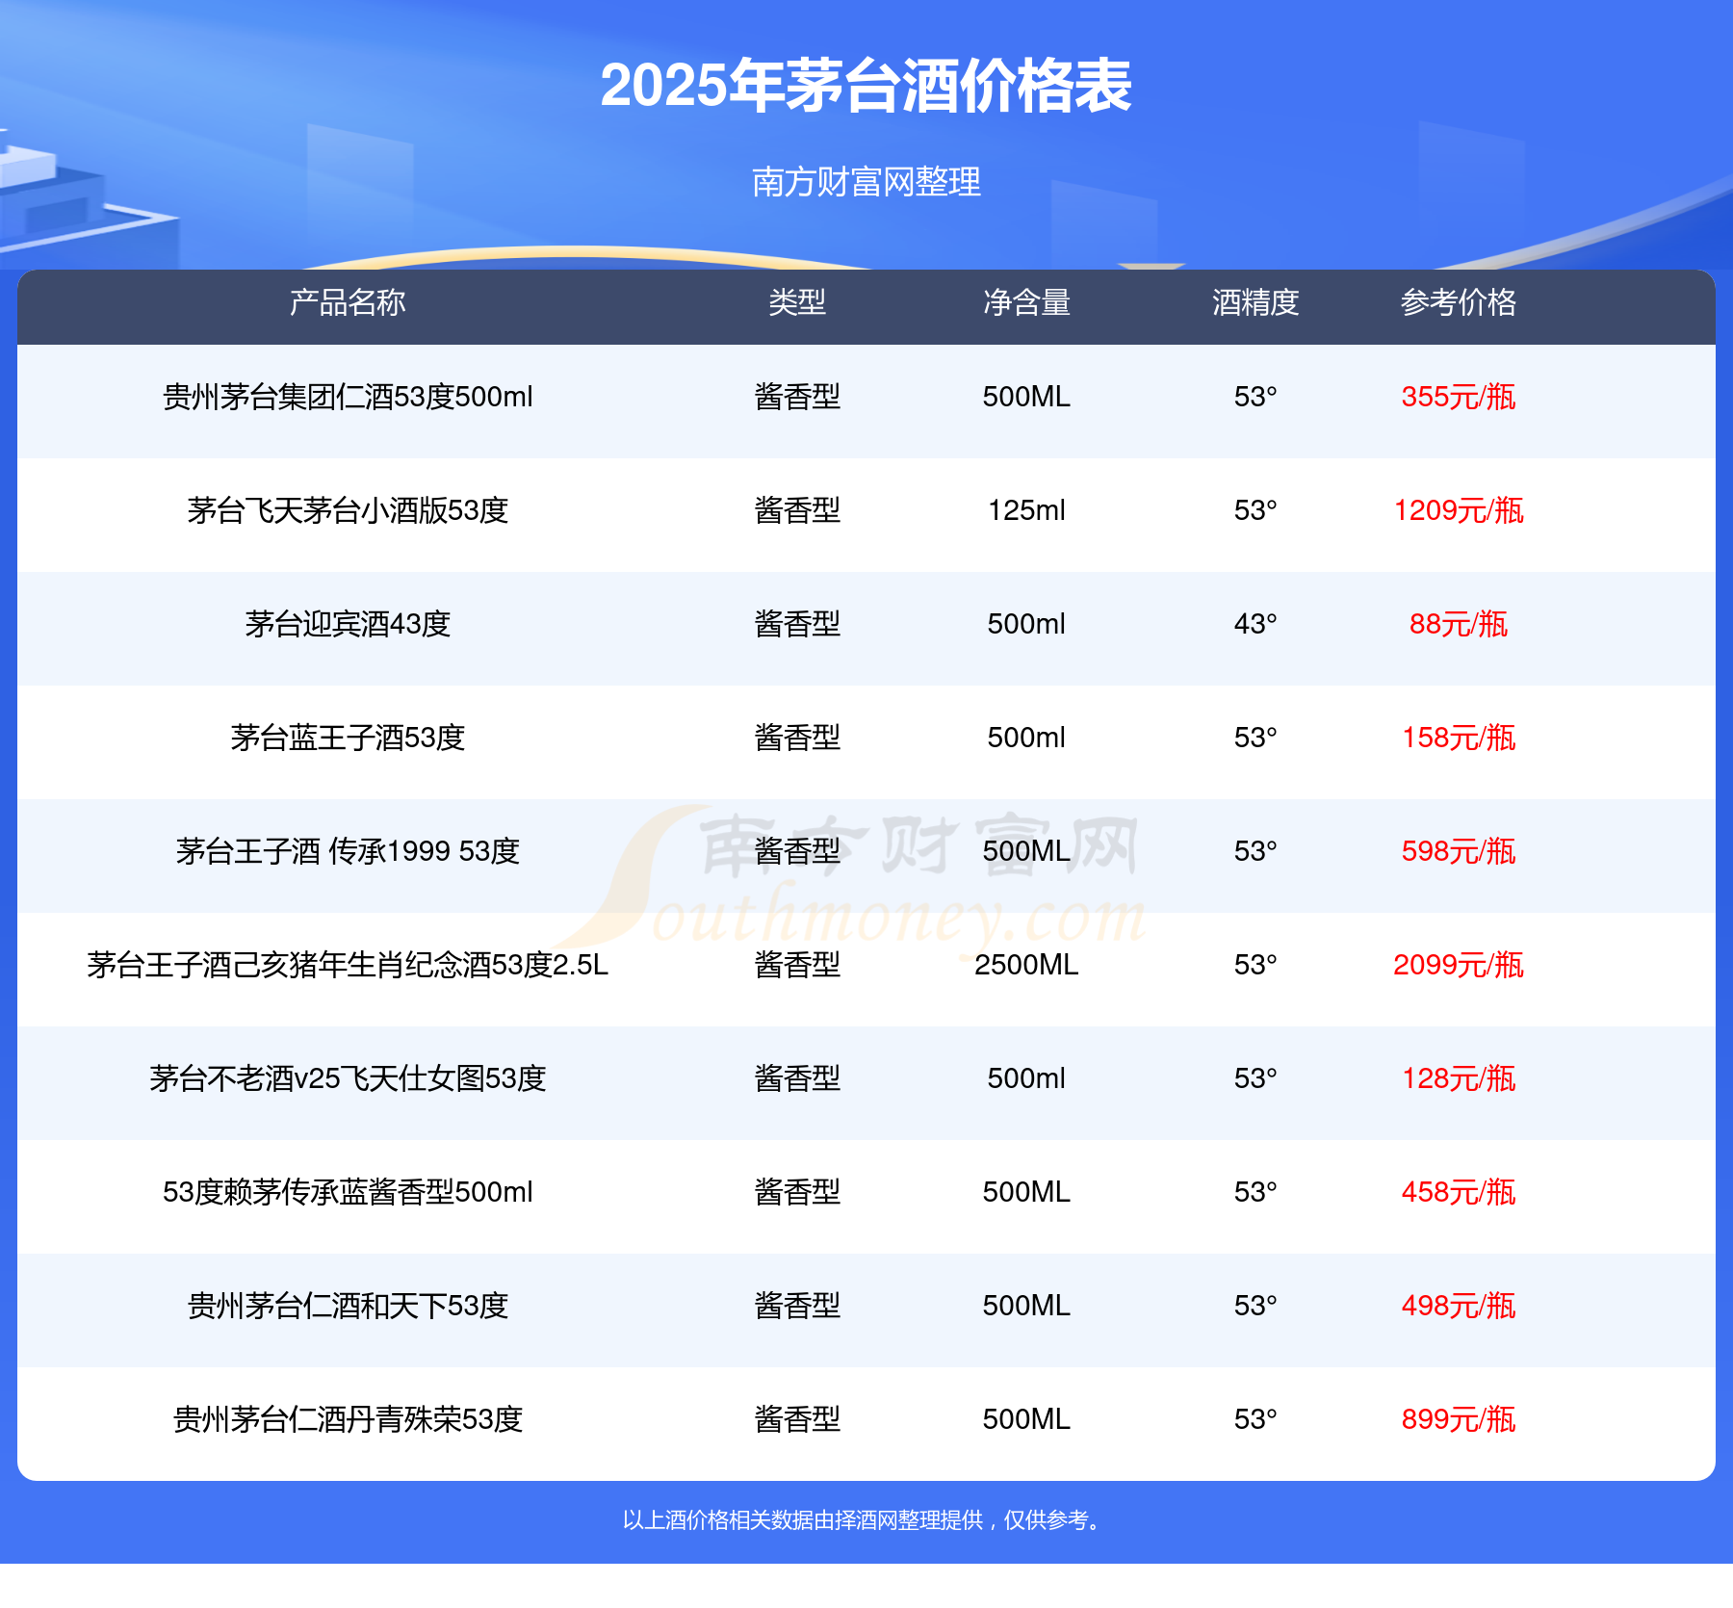Click the price 88元/瓶
Screen dimensions: 1733x1608
[1459, 624]
